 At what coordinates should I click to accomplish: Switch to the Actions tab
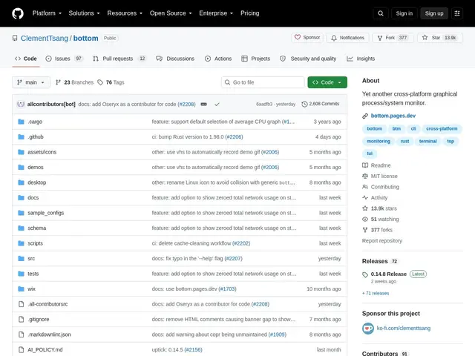coord(218,59)
